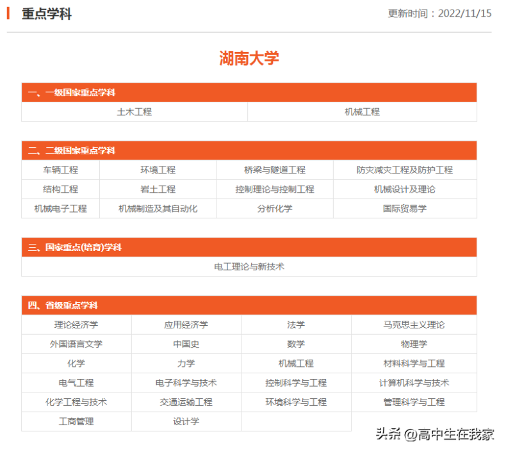Choose the "设计学" cell
Screen dimensions: 506x452
pyautogui.click(x=186, y=422)
